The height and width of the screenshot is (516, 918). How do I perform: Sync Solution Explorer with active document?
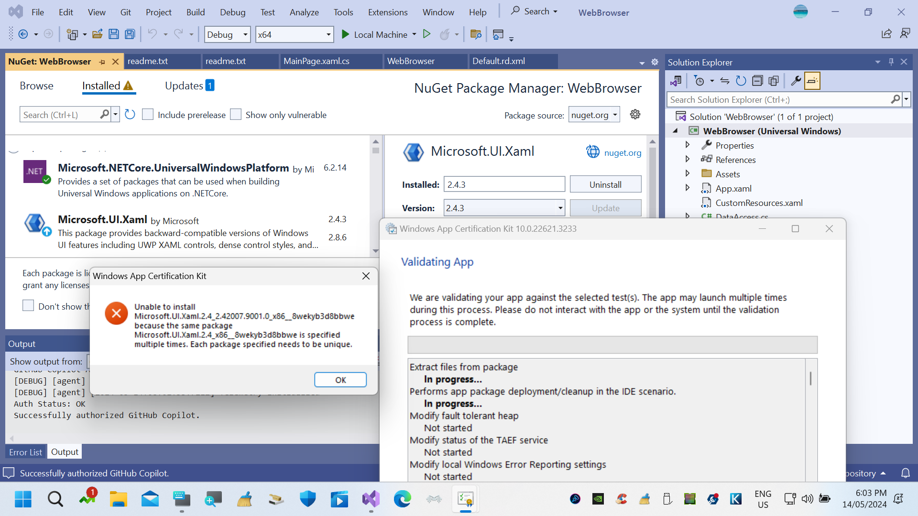pos(725,81)
